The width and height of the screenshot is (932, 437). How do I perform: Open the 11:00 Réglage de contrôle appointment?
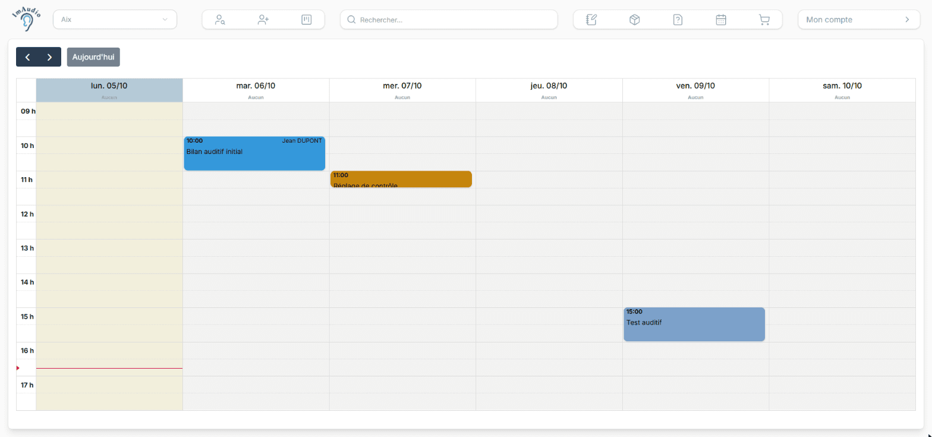tap(401, 179)
